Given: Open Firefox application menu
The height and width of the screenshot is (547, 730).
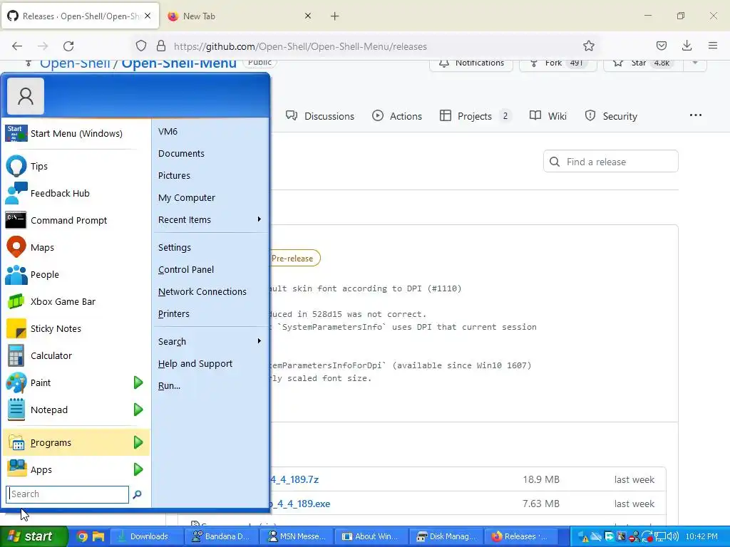Looking at the screenshot, I should 713,46.
